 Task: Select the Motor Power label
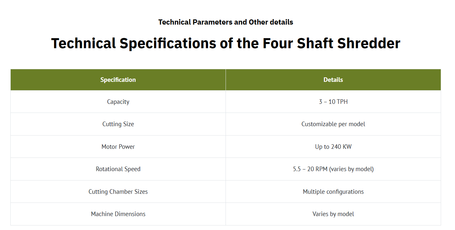(x=118, y=147)
